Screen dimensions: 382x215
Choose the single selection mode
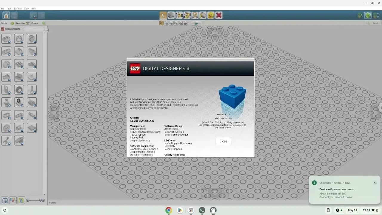161,23
